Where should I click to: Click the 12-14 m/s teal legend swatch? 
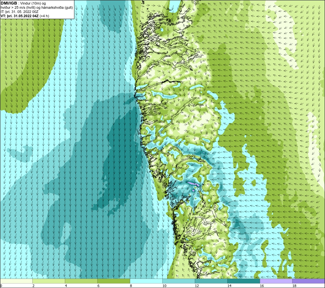[211, 281]
